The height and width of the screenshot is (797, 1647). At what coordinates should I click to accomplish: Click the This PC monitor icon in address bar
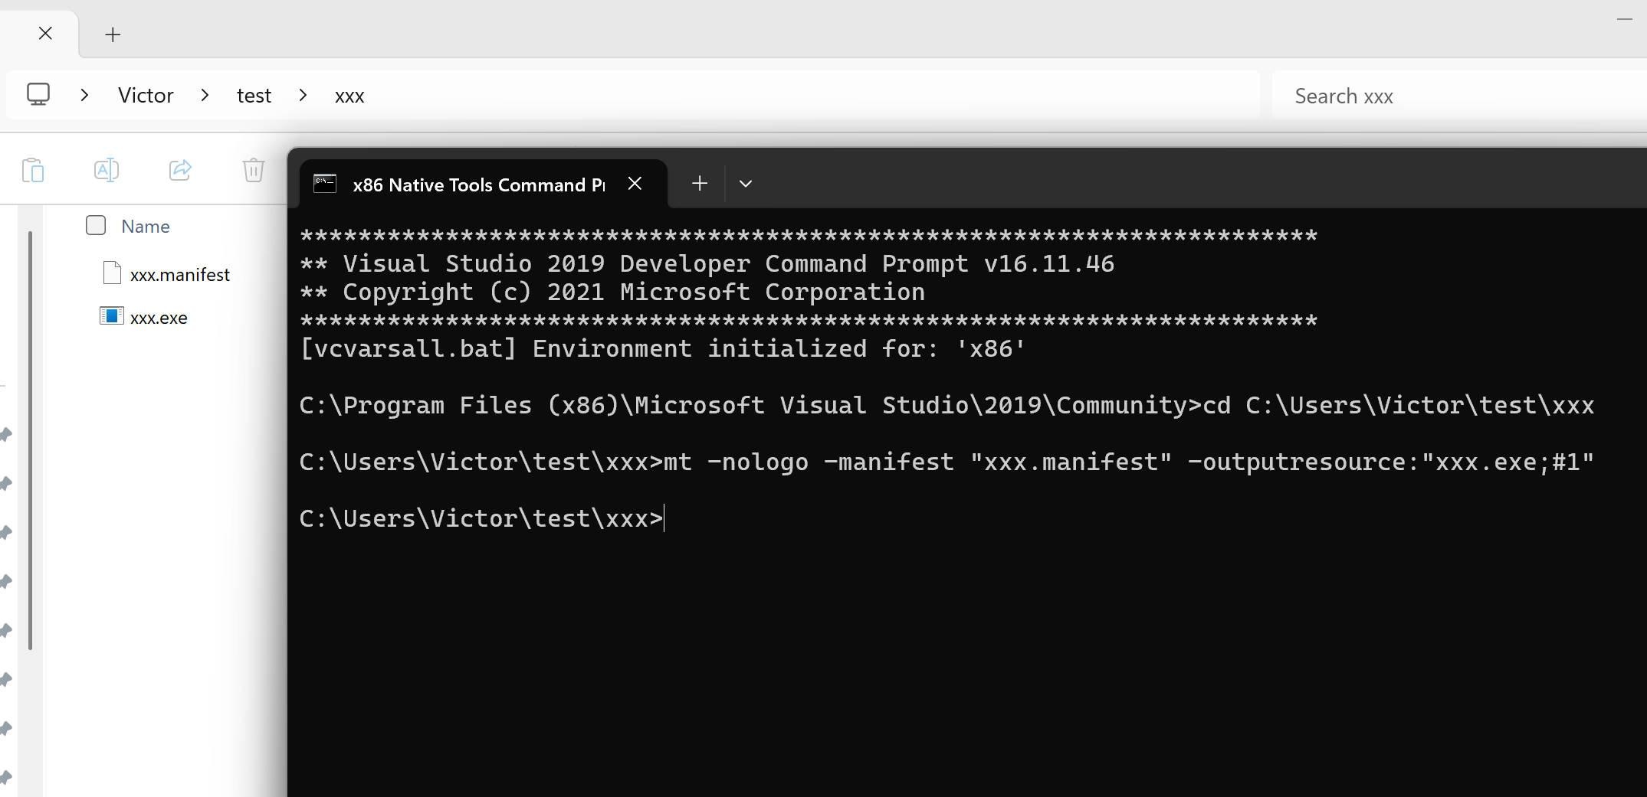pos(38,95)
